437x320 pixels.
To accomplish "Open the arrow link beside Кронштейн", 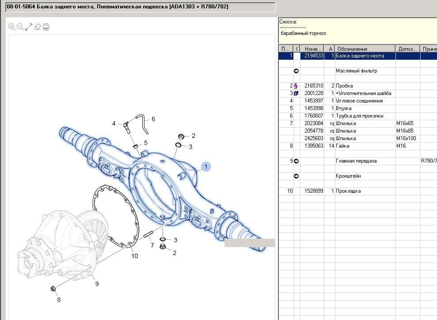I will tap(296, 176).
